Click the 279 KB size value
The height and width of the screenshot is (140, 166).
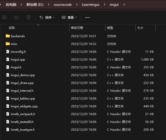(x=148, y=91)
